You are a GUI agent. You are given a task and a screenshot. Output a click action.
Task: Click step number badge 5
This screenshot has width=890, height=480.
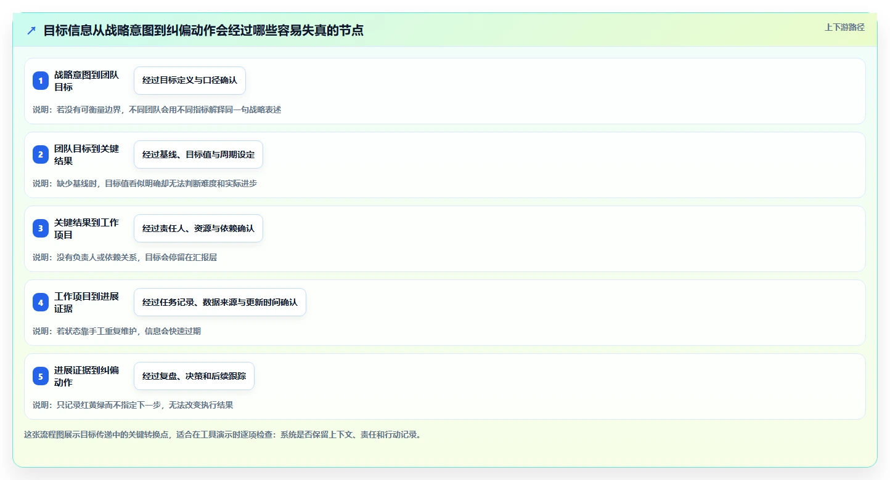click(x=41, y=376)
